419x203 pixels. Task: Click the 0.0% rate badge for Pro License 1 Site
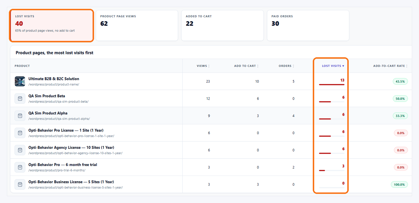coord(401,133)
